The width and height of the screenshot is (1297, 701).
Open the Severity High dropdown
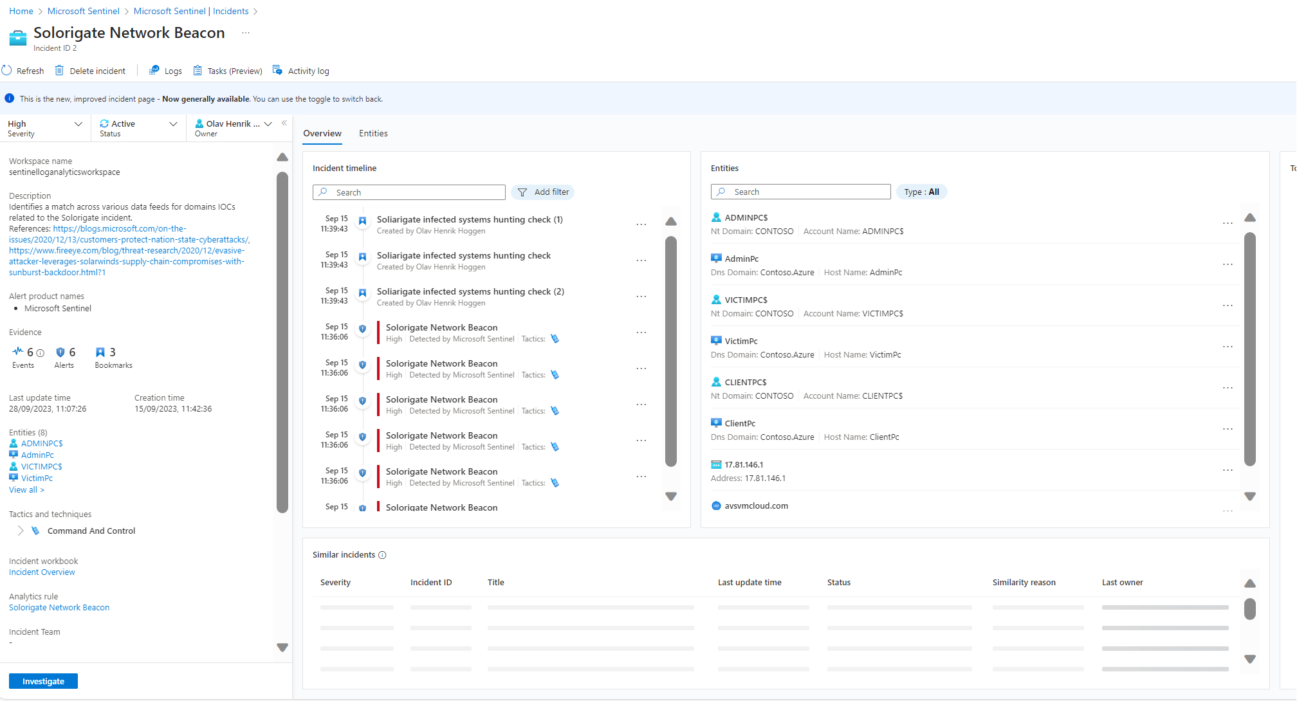click(45, 128)
